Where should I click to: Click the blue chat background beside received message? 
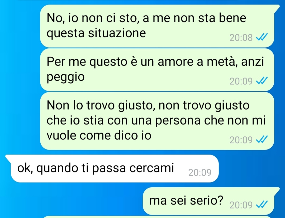click(251, 169)
